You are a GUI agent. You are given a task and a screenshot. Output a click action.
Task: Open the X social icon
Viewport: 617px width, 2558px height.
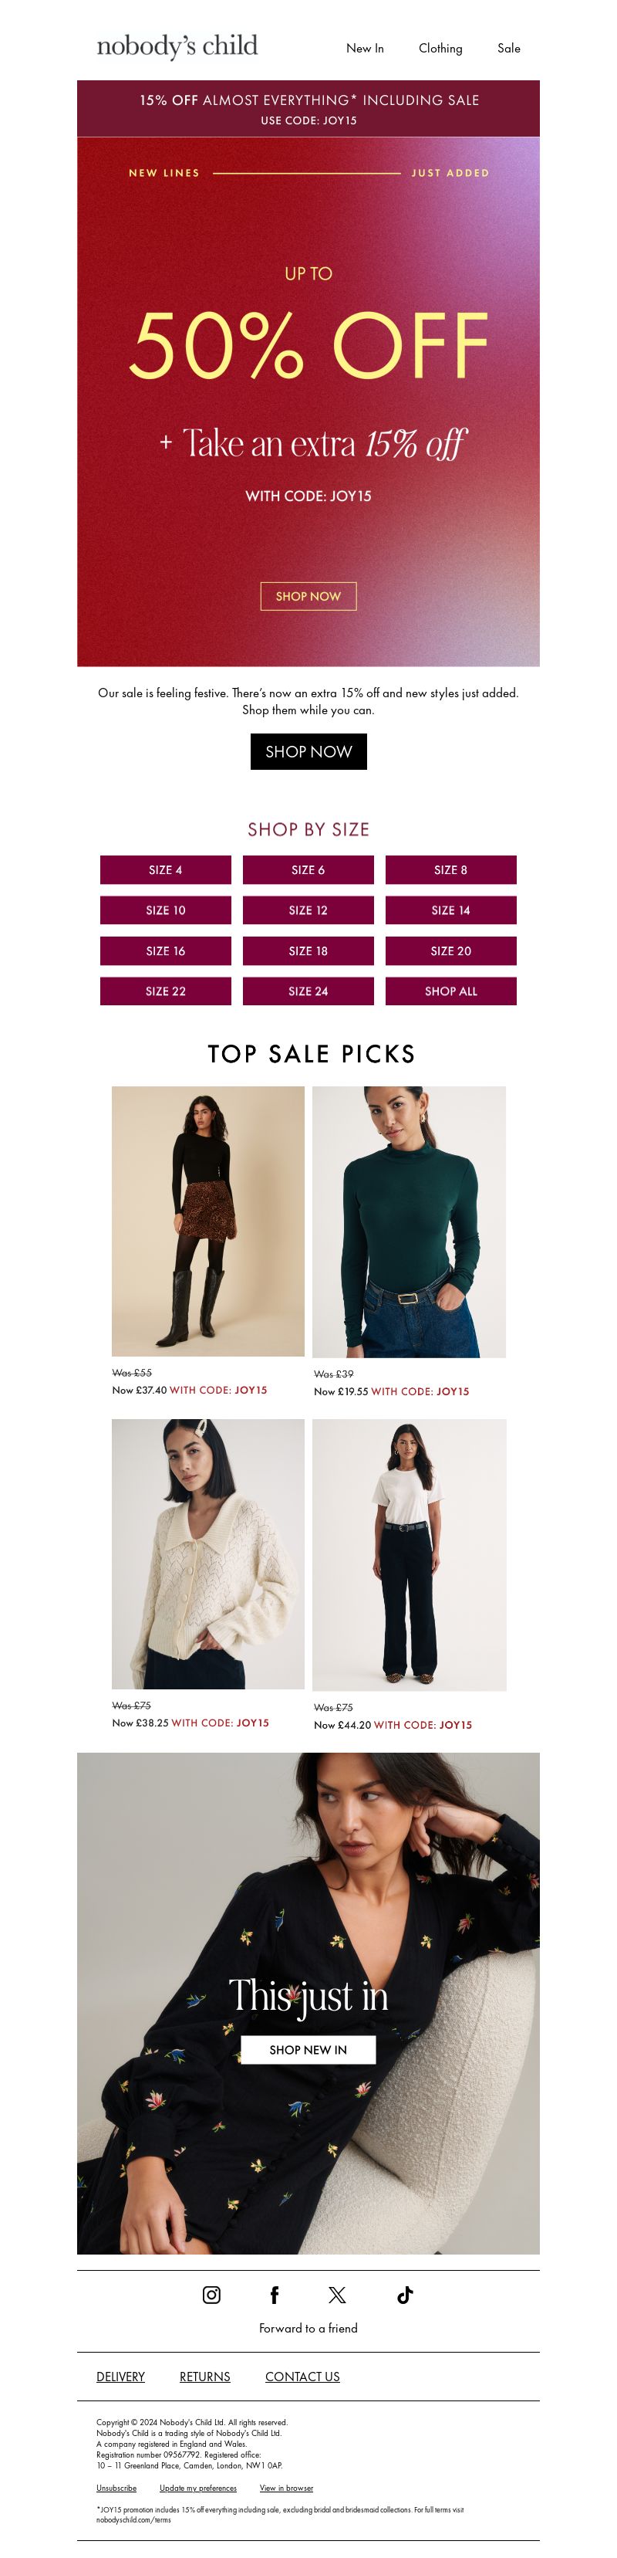coord(337,2294)
